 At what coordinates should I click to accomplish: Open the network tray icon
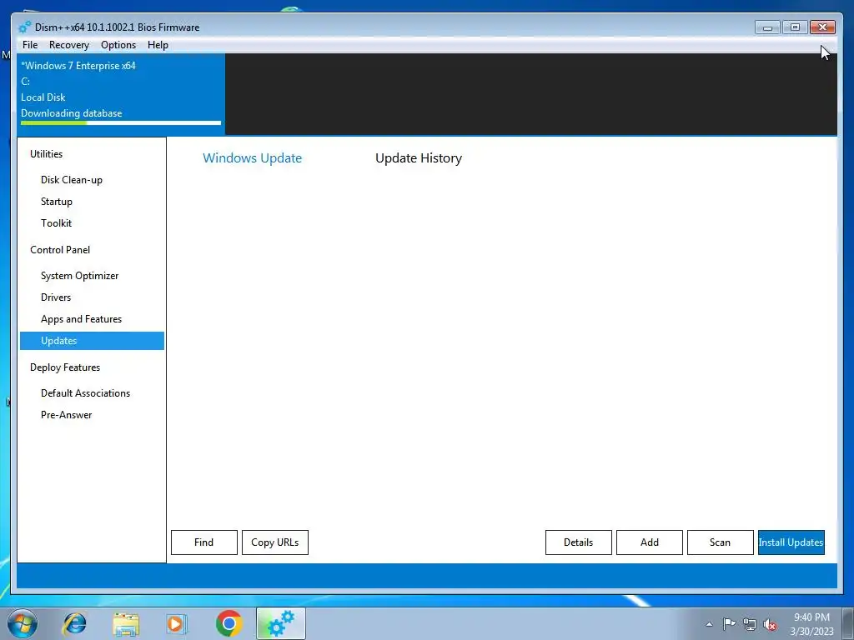(750, 624)
